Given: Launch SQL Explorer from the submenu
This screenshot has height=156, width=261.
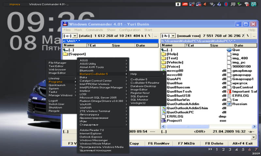Looking at the screenshot, I should [x=140, y=96].
